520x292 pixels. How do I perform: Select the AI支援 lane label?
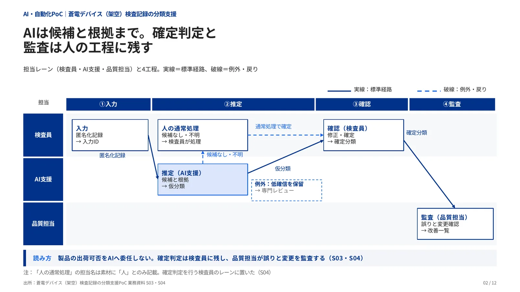click(x=43, y=179)
